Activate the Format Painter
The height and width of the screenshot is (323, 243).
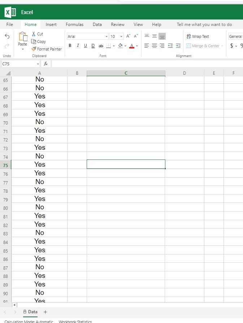coord(47,49)
